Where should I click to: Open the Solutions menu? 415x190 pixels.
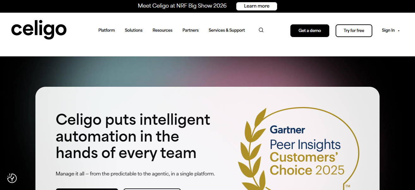coord(133,30)
